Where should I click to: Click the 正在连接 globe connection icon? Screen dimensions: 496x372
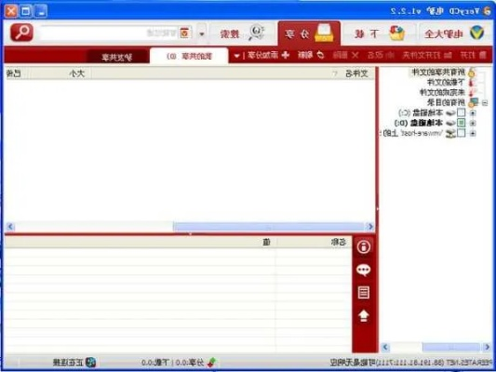(91, 362)
